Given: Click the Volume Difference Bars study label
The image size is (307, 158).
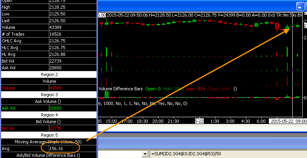Looking at the screenshot, I should click(121, 89).
